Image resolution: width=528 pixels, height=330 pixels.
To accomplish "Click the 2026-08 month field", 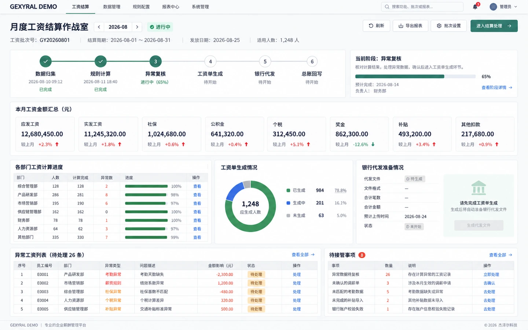I will (x=118, y=27).
